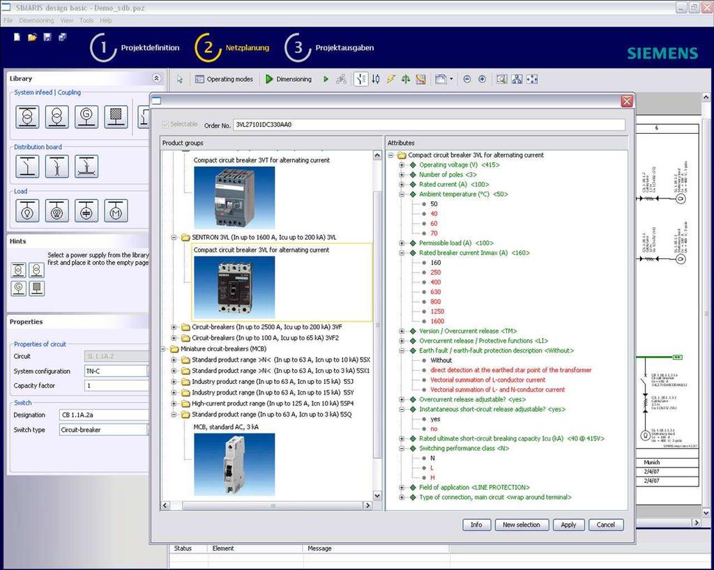Open a project with the folder icon
714x570 pixels.
click(32, 37)
